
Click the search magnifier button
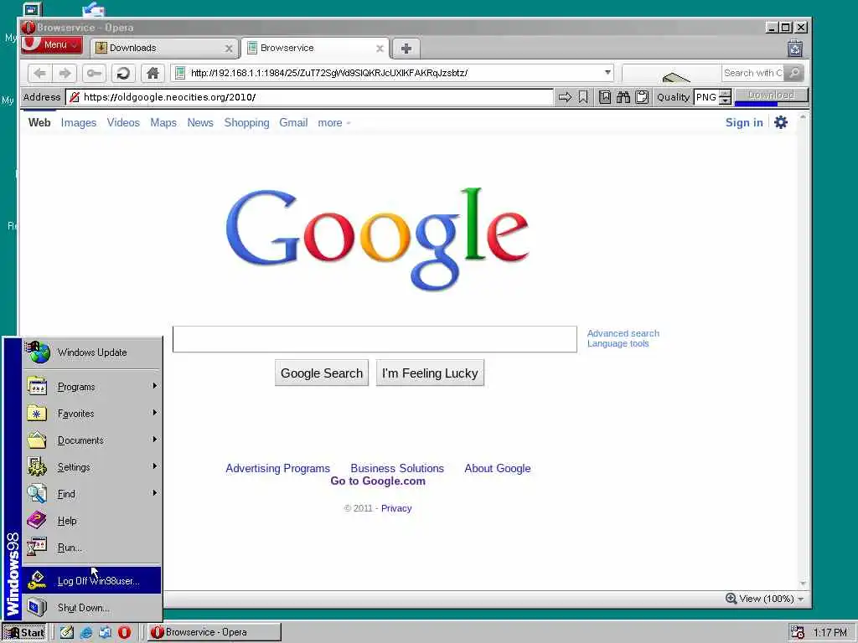click(794, 73)
